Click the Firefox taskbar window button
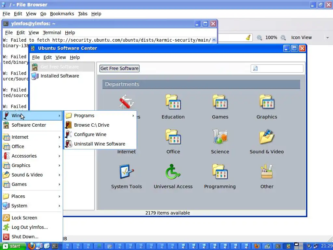This screenshot has width=333, height=250. 257,246
